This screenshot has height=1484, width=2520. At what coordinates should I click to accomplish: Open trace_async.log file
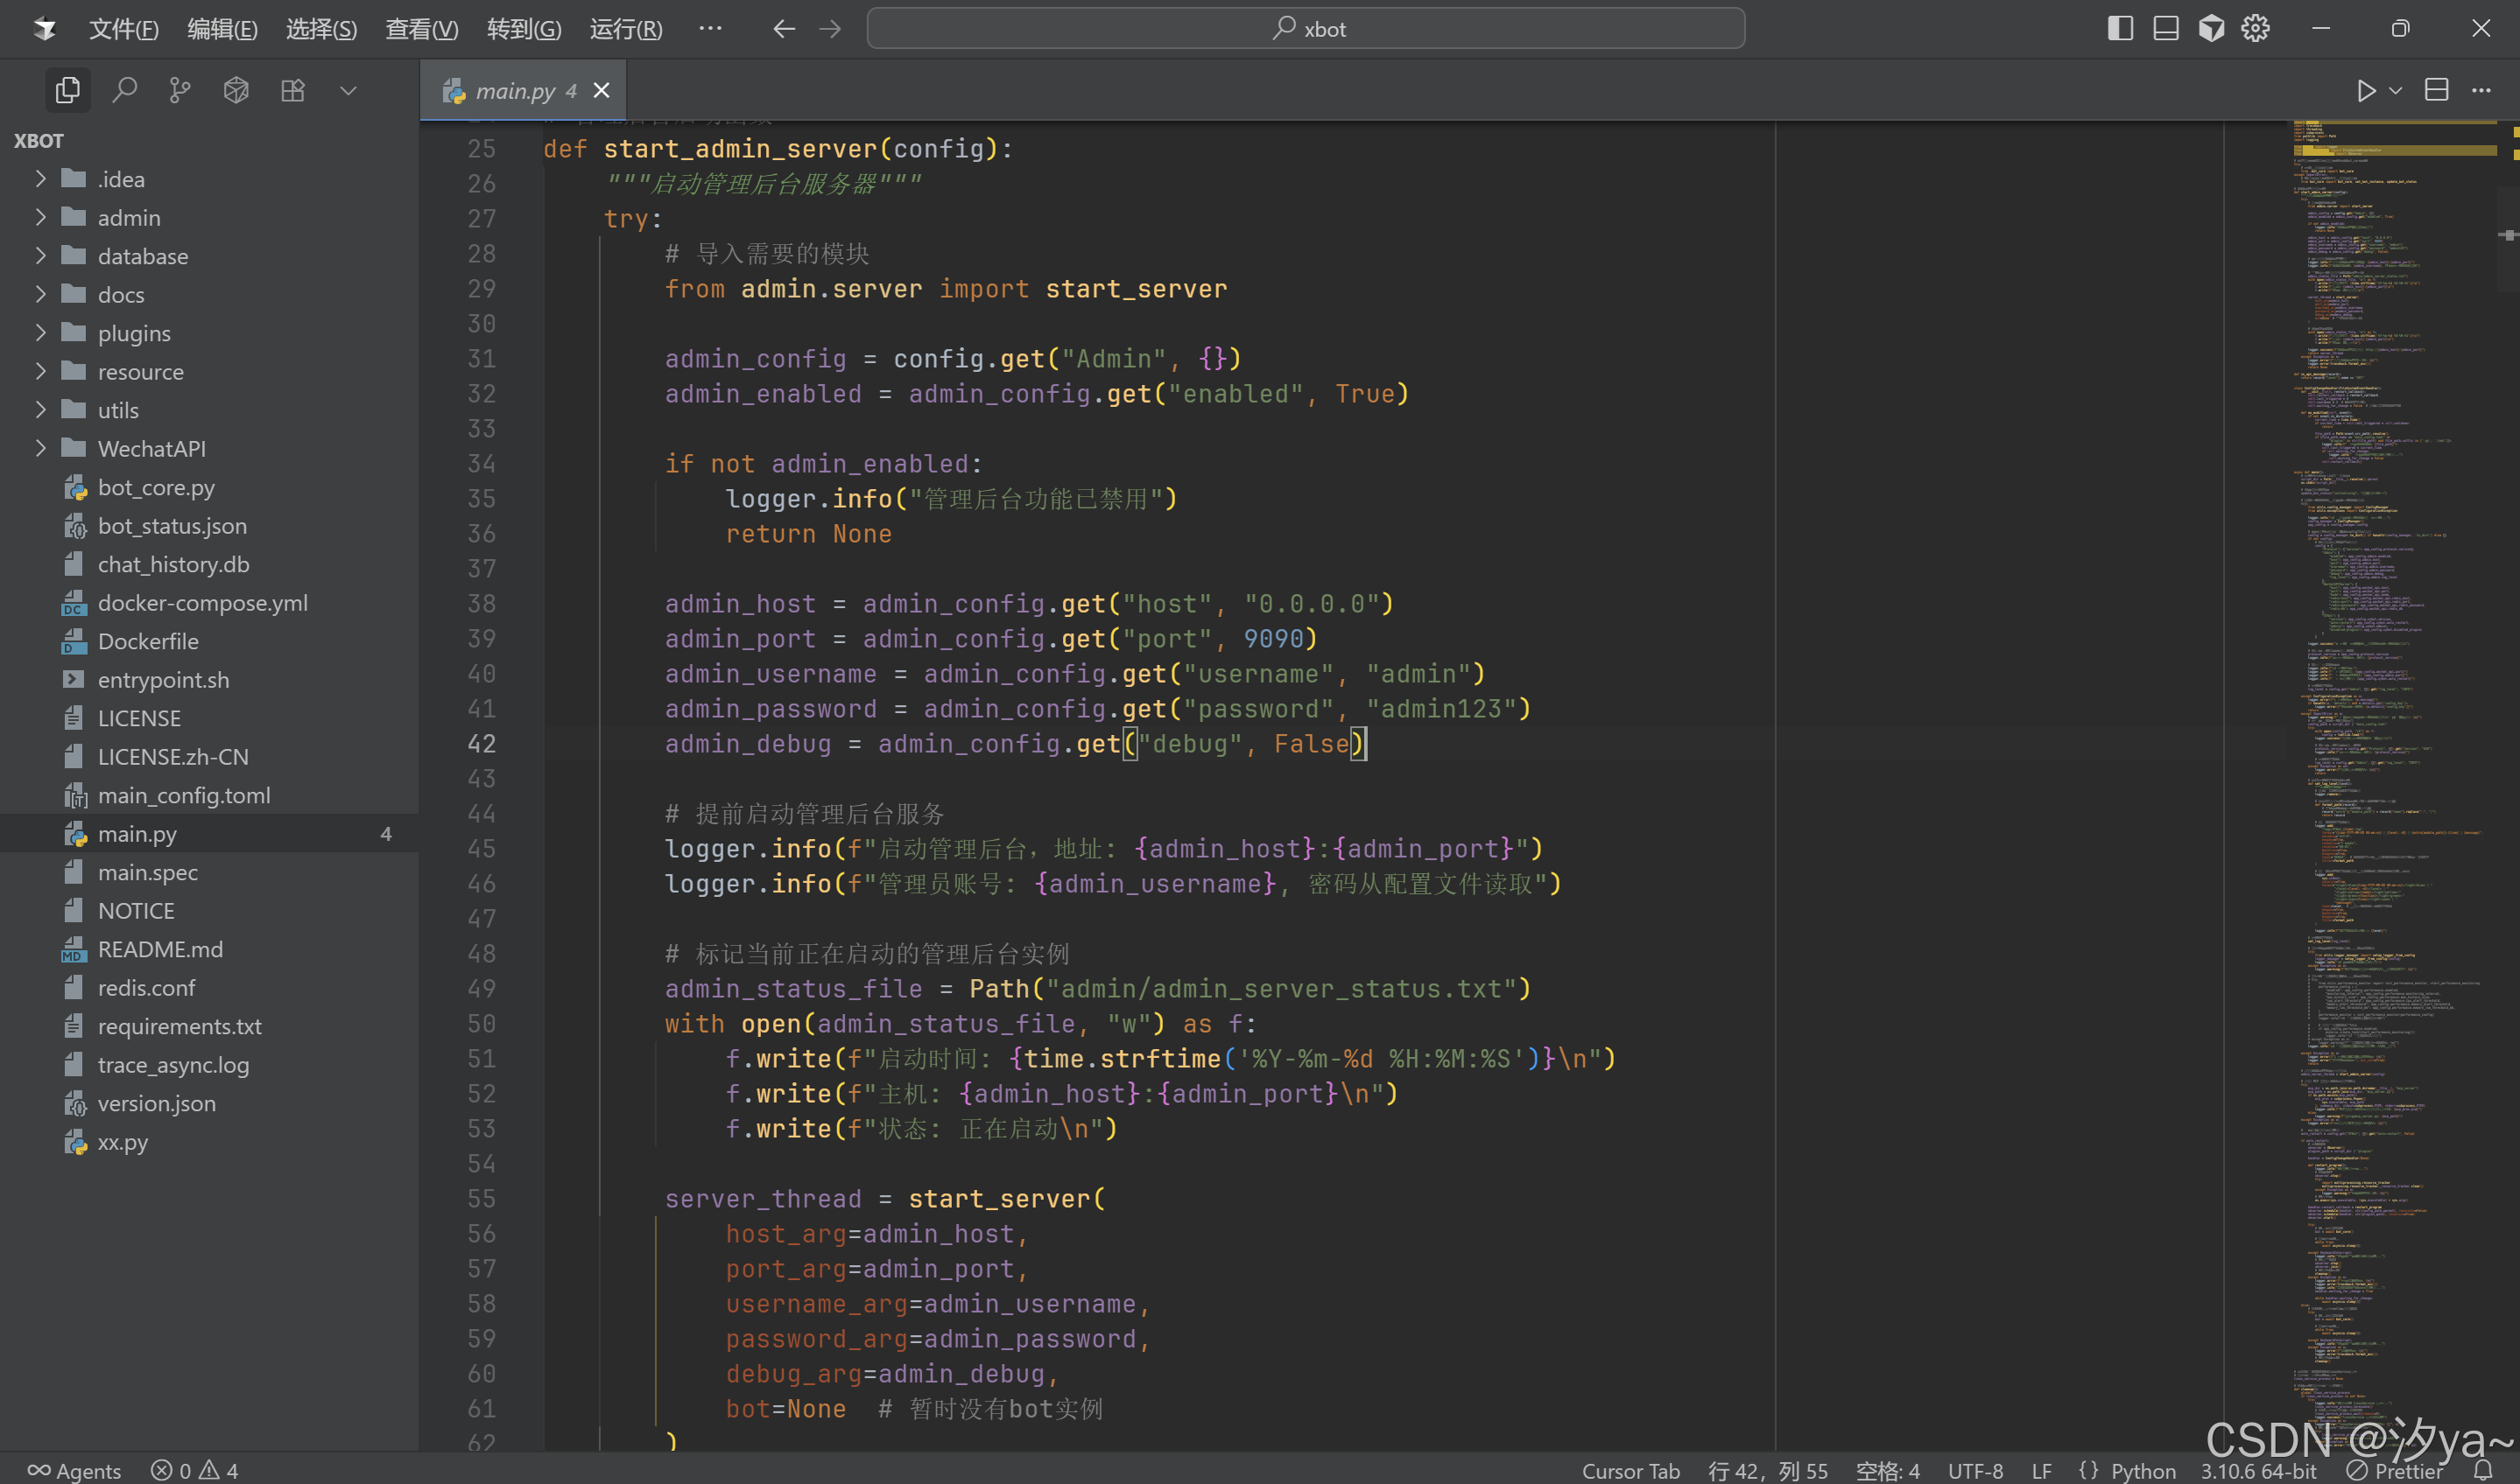click(x=209, y=1065)
